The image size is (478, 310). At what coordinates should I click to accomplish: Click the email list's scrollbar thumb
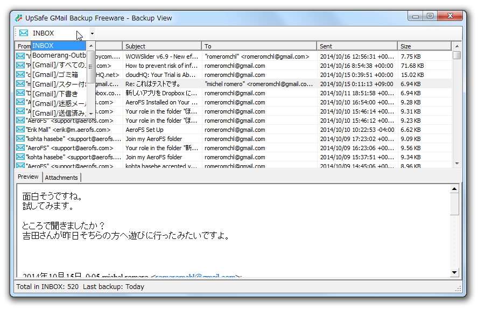456,55
